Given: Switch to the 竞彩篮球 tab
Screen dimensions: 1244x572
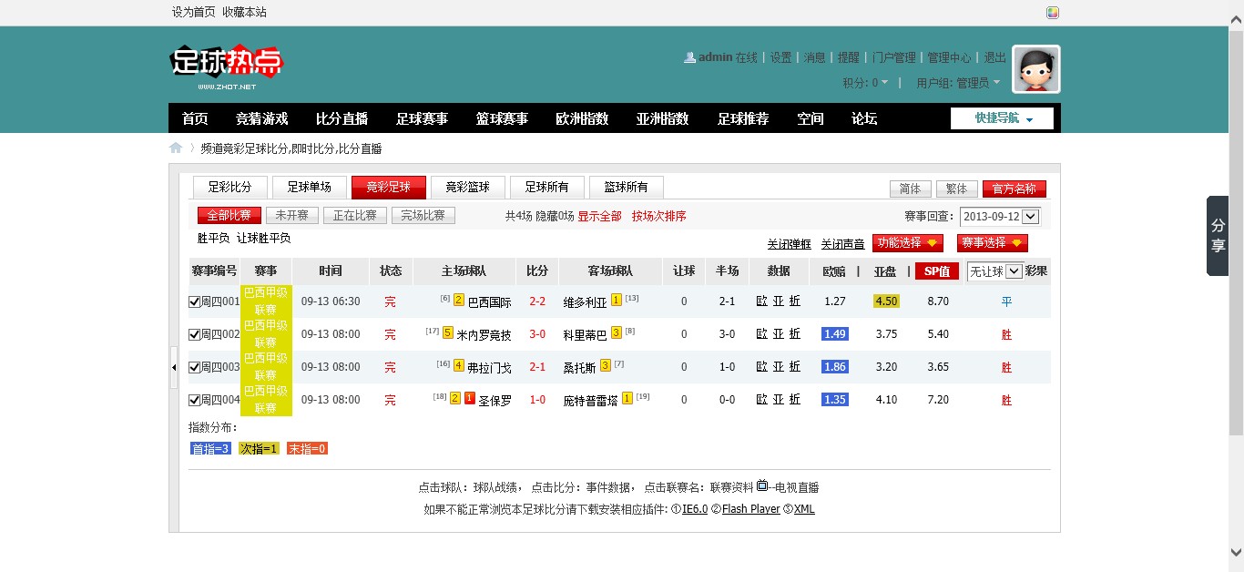Looking at the screenshot, I should tap(467, 187).
